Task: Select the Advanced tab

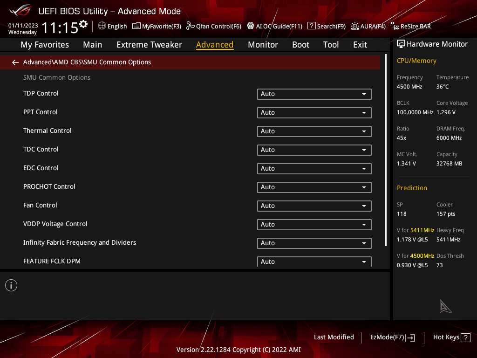Action: point(215,45)
